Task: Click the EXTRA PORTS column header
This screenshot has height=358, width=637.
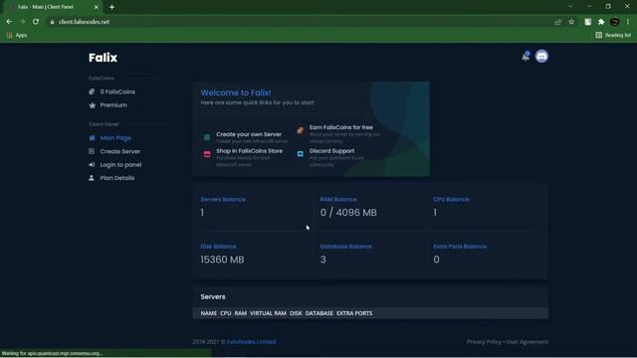Action: [354, 313]
